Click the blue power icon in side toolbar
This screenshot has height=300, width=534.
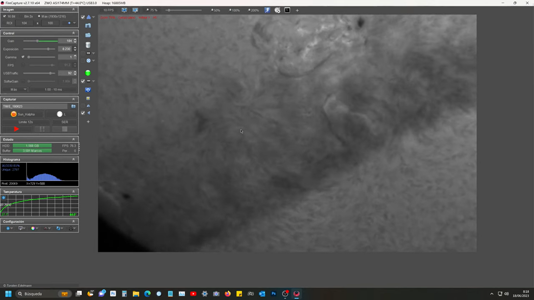88,90
